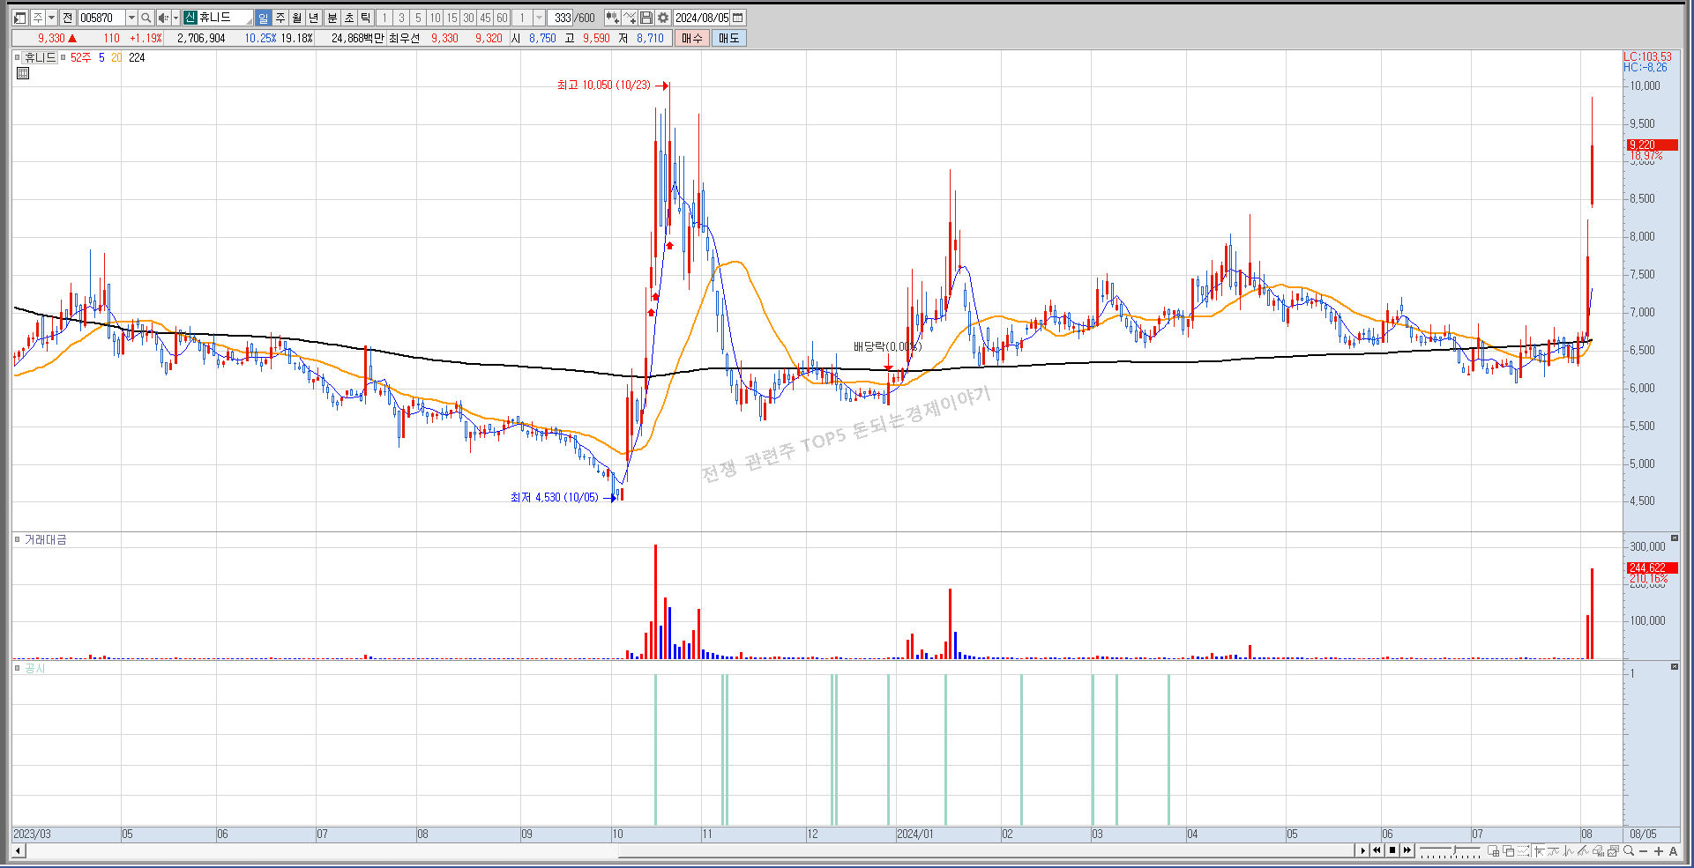Screen dimensions: 1694x868
Task: Click the zoom magnifier icon in bottom toolbar
Action: click(x=1629, y=850)
